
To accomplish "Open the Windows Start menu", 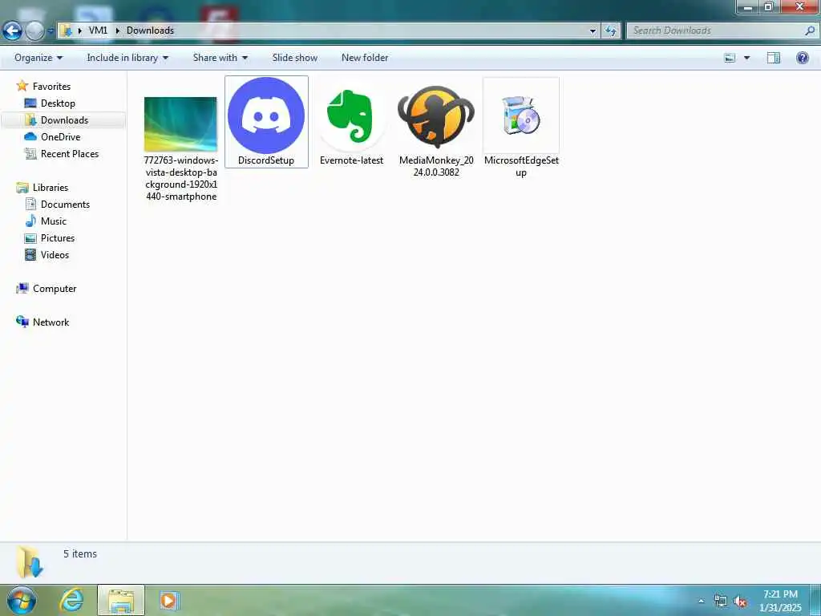I will (22, 601).
